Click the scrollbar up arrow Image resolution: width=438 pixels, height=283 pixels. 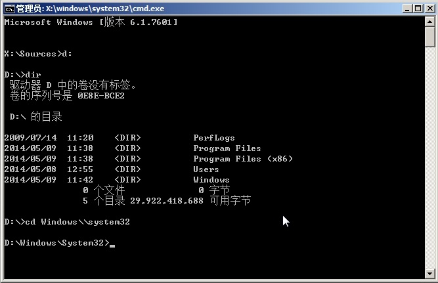coord(430,22)
